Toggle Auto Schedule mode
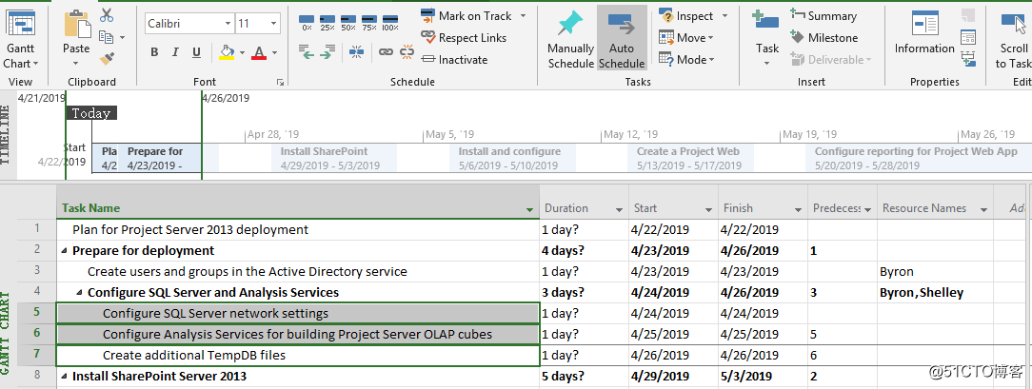 (622, 38)
